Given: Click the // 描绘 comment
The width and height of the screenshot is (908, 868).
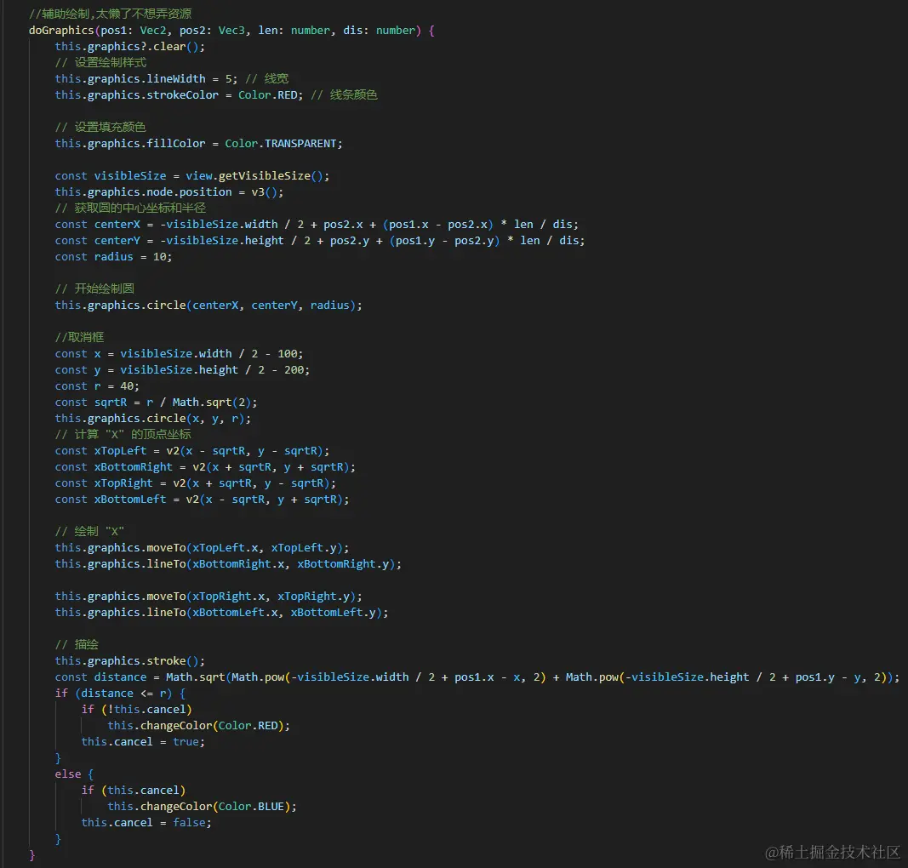Looking at the screenshot, I should click(x=77, y=645).
